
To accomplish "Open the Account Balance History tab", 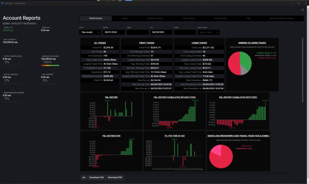I will tap(282, 18).
